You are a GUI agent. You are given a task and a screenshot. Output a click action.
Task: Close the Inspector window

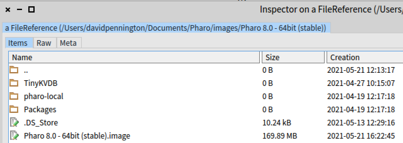click(8, 10)
